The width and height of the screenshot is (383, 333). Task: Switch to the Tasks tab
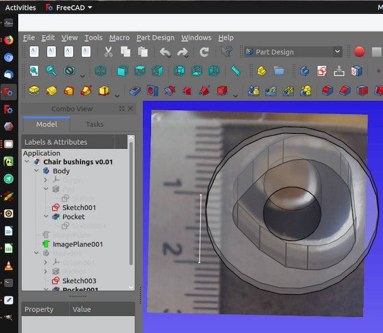(x=94, y=124)
